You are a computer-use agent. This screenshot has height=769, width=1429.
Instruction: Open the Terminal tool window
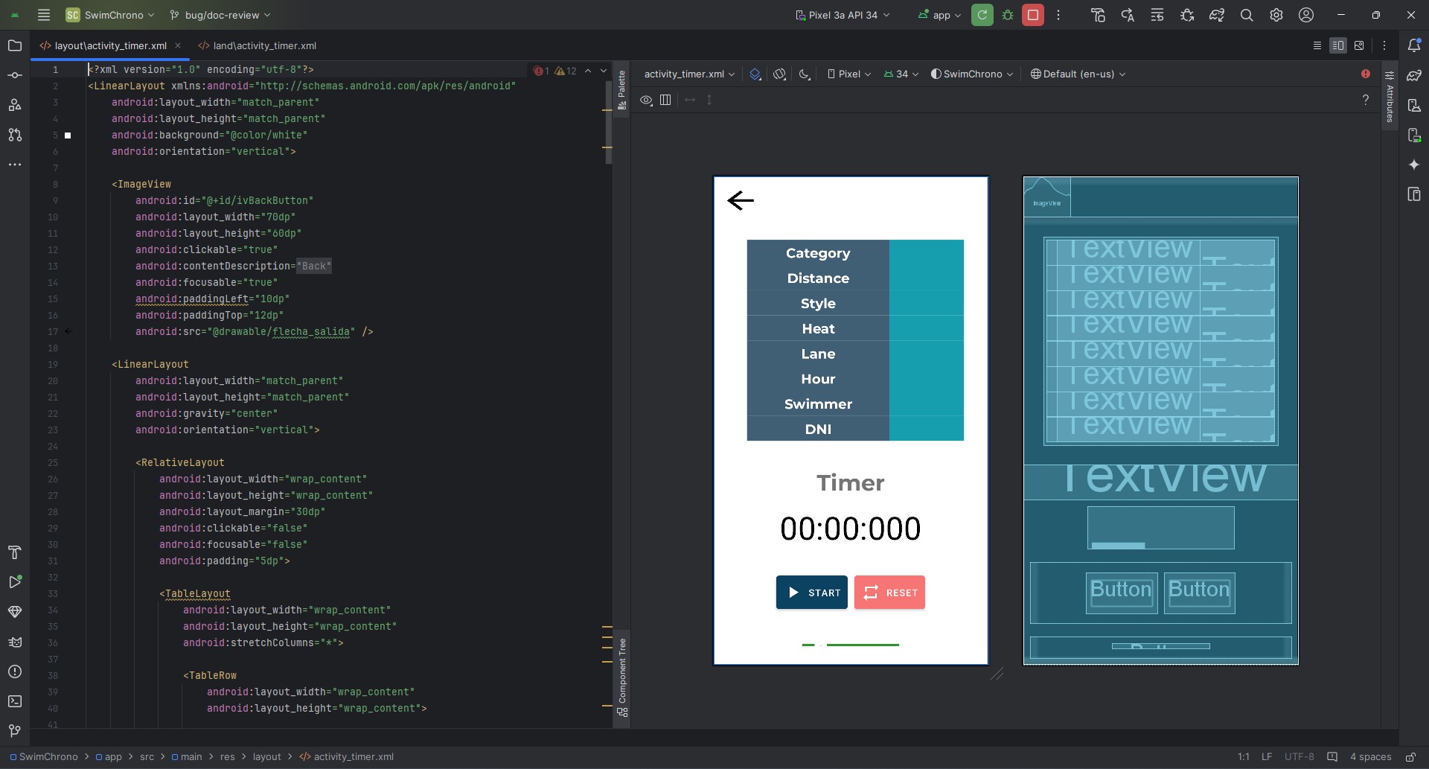click(15, 701)
